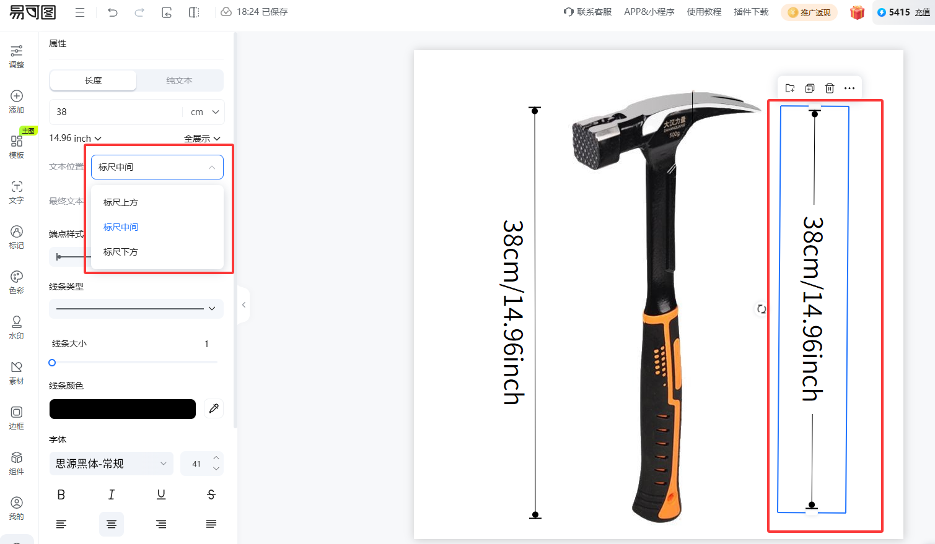
Task: Open the 思源黑体-常规 font dropdown
Action: coord(112,464)
